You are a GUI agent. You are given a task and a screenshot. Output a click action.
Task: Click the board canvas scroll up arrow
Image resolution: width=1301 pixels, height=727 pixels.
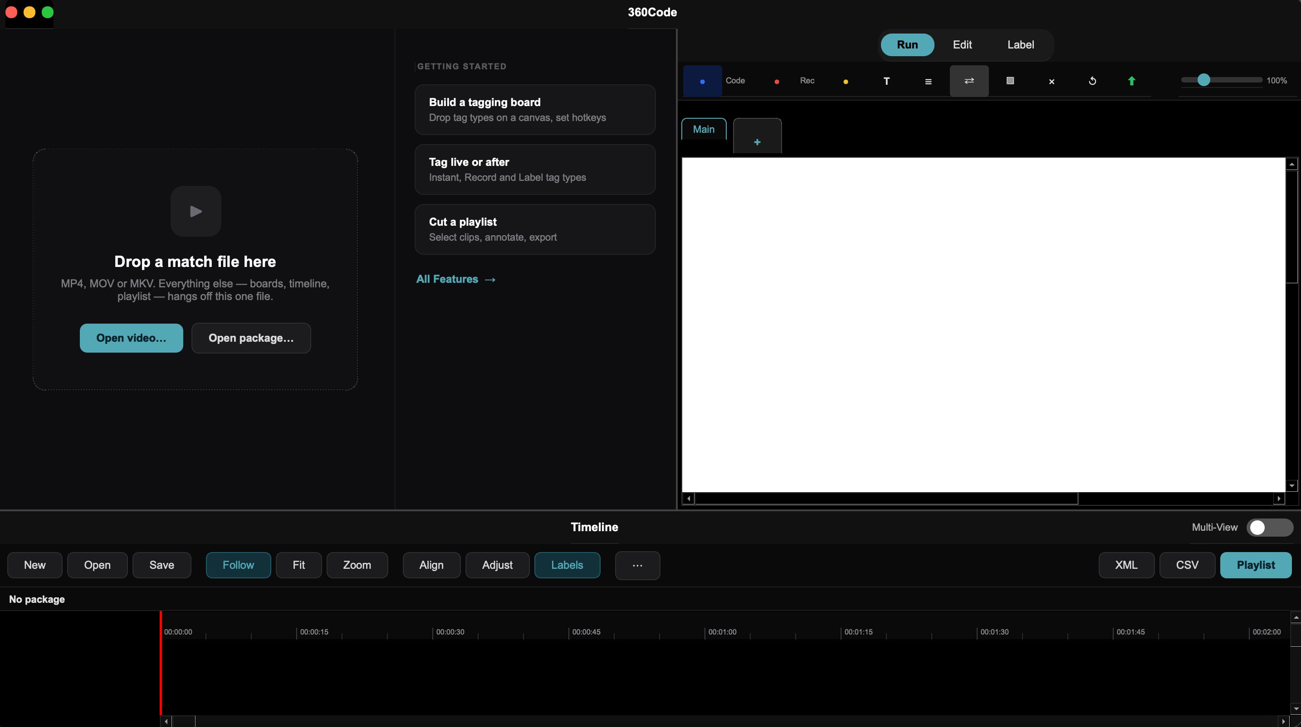tap(1292, 164)
